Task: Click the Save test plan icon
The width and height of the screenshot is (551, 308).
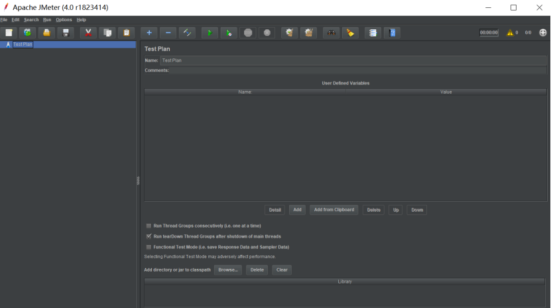Action: click(x=66, y=33)
